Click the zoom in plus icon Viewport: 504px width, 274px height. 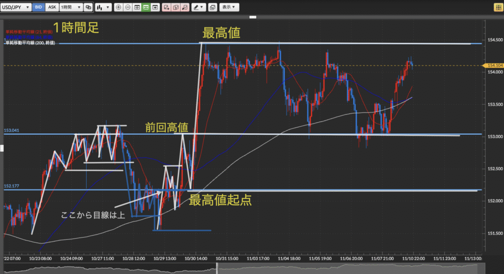[x=119, y=7]
